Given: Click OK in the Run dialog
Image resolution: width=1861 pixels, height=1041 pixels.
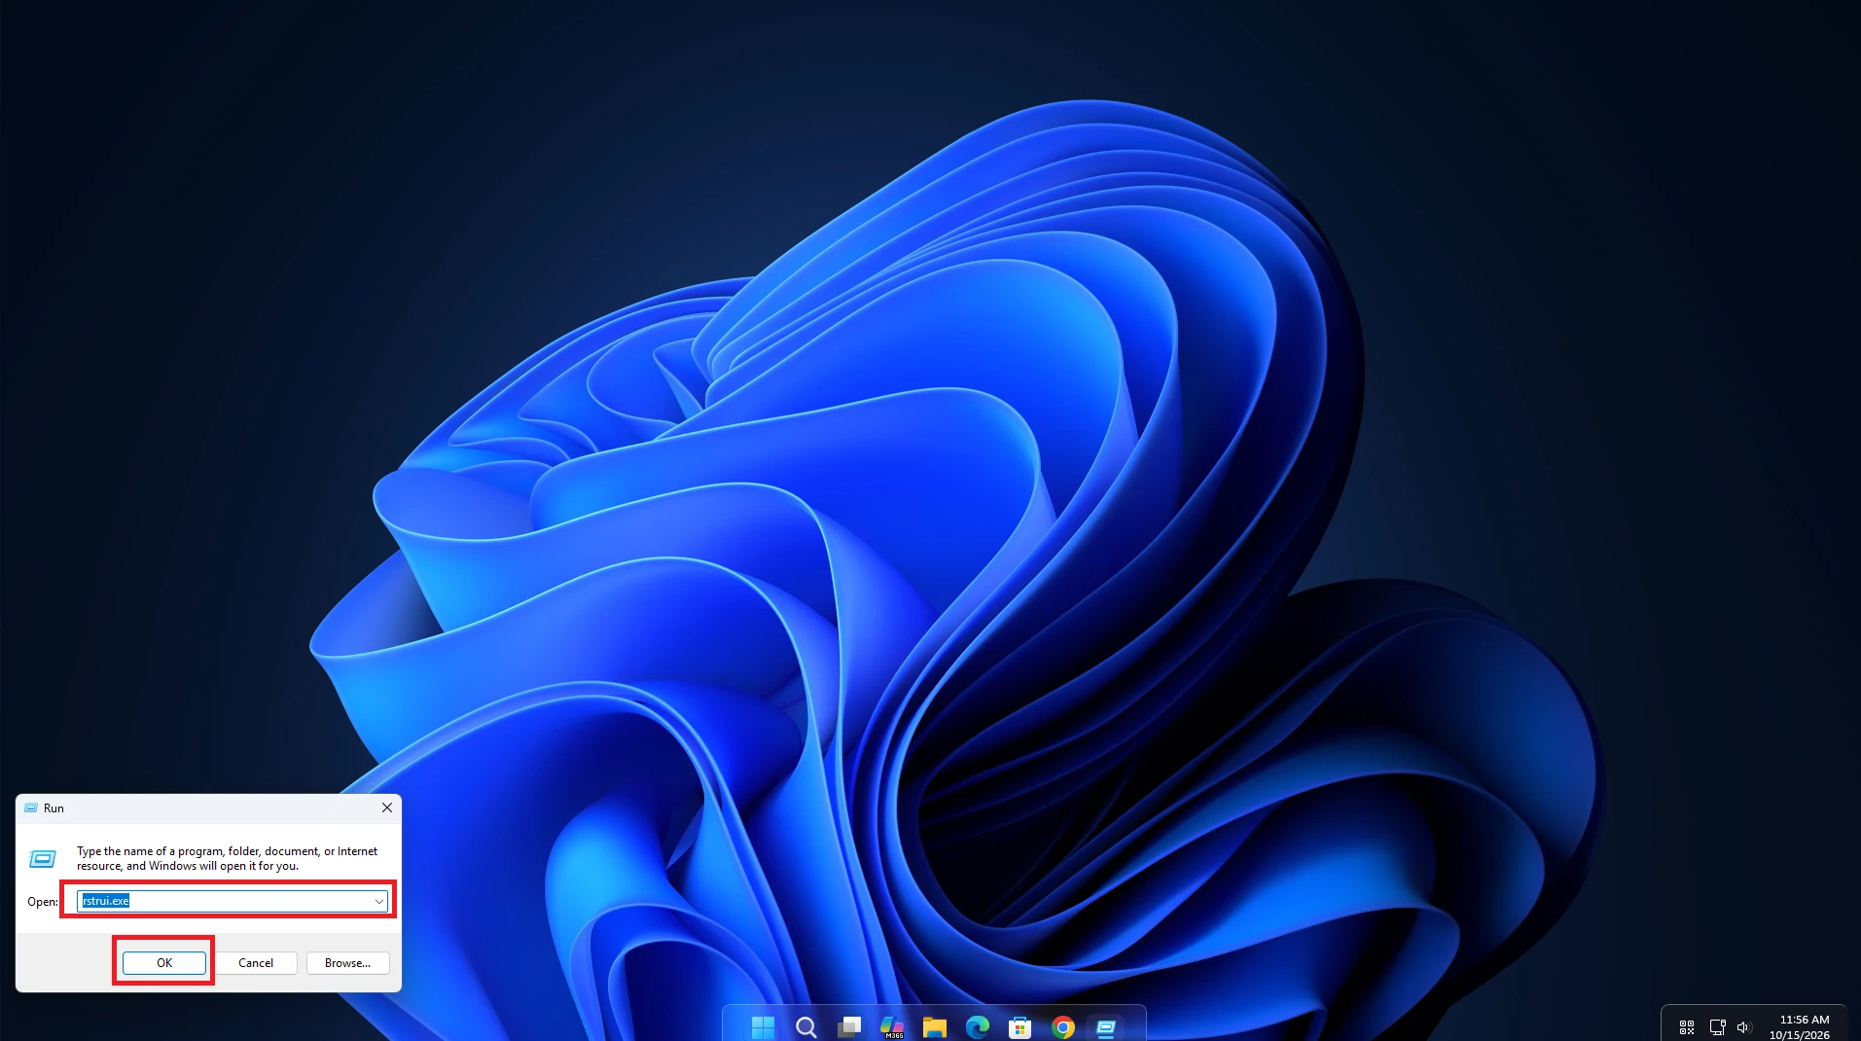Looking at the screenshot, I should pos(164,962).
